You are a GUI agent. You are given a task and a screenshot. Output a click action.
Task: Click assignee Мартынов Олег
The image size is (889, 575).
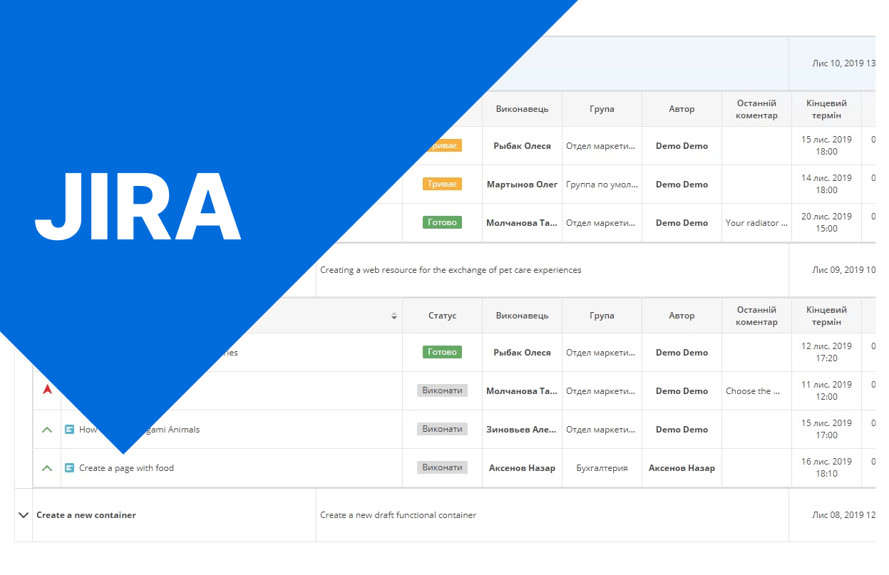(523, 185)
